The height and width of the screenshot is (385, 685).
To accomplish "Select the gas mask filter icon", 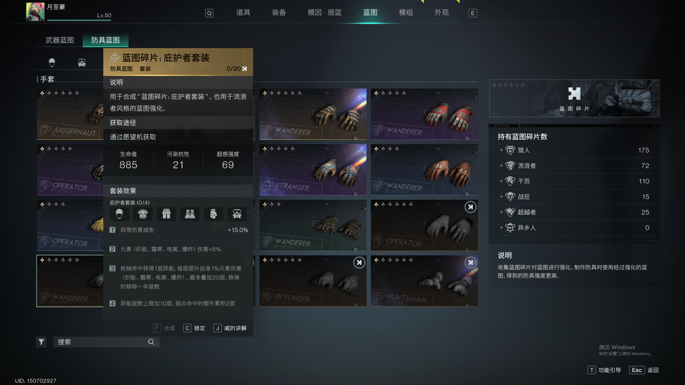I will click(x=82, y=63).
